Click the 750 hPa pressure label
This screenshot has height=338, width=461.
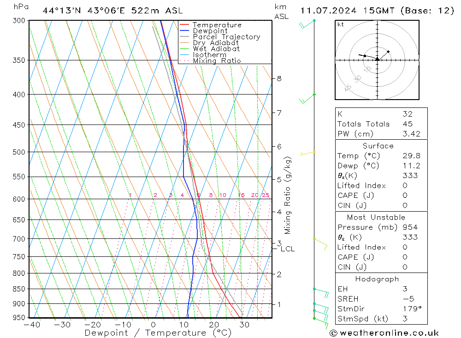point(19,257)
